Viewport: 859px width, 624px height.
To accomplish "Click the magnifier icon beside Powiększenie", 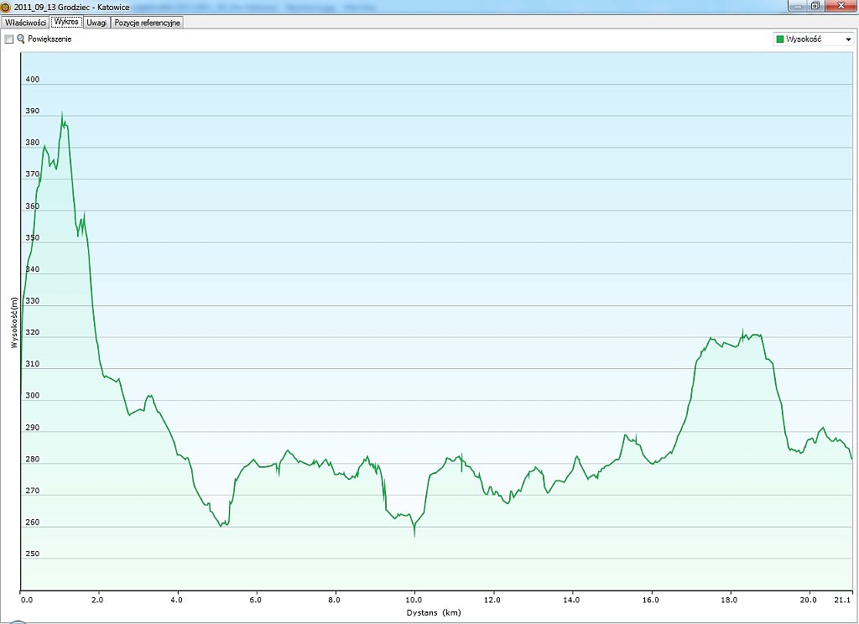I will pos(21,39).
